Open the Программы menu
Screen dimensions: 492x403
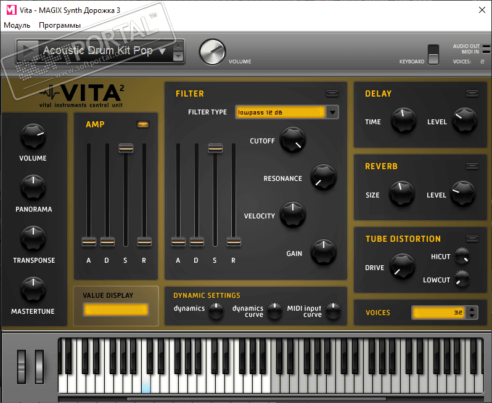[60, 25]
